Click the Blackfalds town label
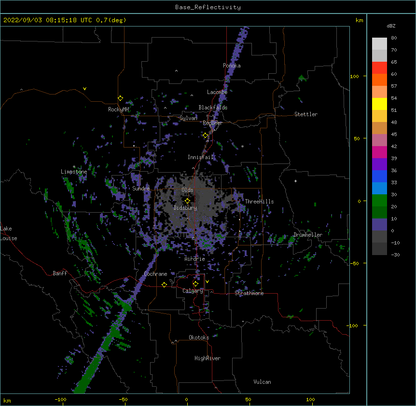 click(213, 108)
